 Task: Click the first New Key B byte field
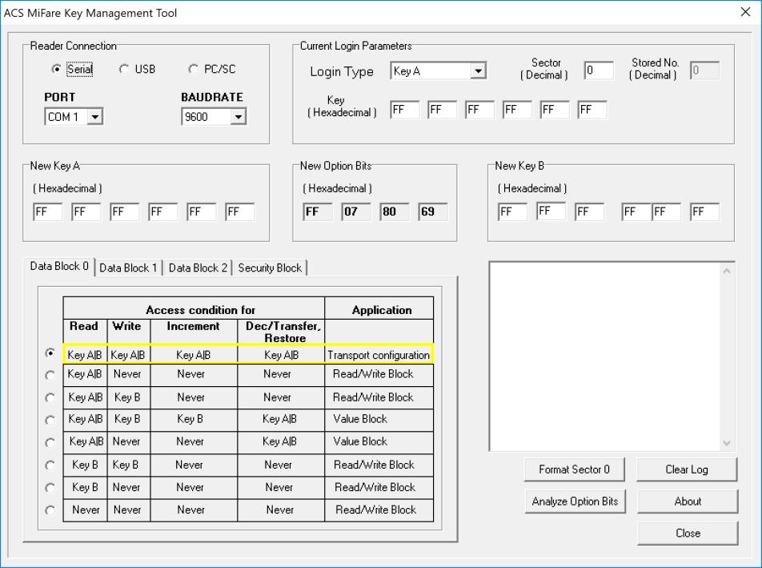click(512, 211)
